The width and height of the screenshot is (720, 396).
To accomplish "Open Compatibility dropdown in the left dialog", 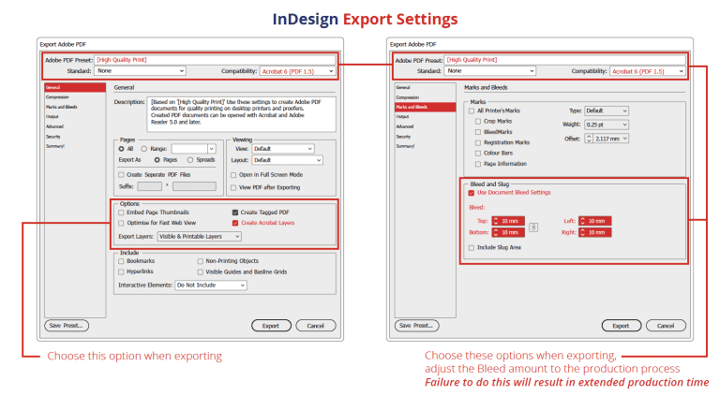I will pos(297,71).
